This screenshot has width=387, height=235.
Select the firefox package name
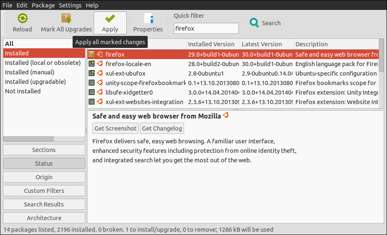pos(115,55)
